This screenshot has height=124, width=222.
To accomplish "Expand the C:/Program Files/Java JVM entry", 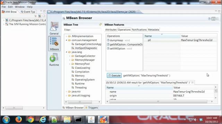I will tap(4, 20).
